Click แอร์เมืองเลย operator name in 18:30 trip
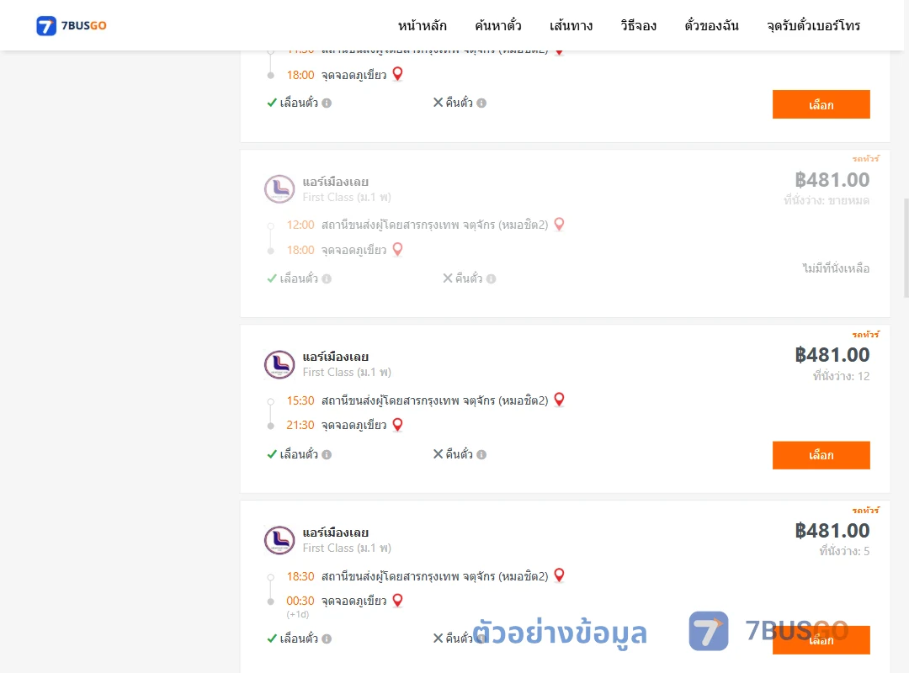This screenshot has width=909, height=673. pos(336,533)
